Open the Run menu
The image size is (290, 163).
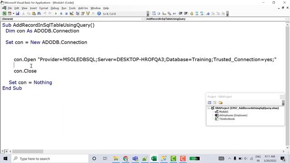(x=64, y=8)
